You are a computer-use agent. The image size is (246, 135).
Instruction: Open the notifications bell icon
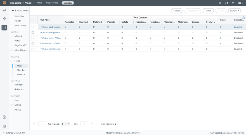pyautogui.click(x=233, y=3)
